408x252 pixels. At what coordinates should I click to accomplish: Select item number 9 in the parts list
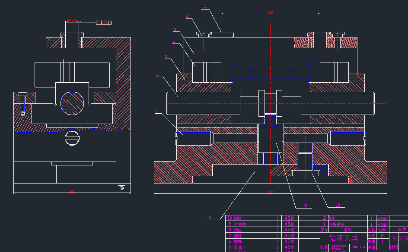point(229,224)
